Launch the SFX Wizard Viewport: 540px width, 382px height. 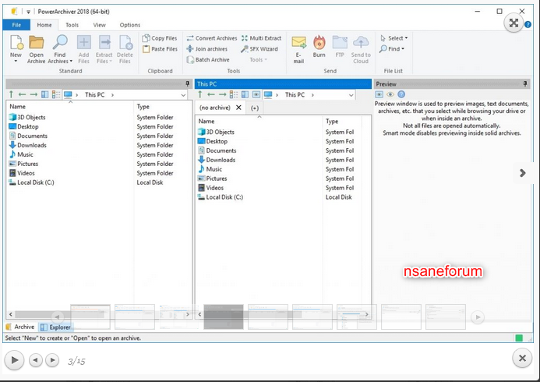tap(259, 49)
